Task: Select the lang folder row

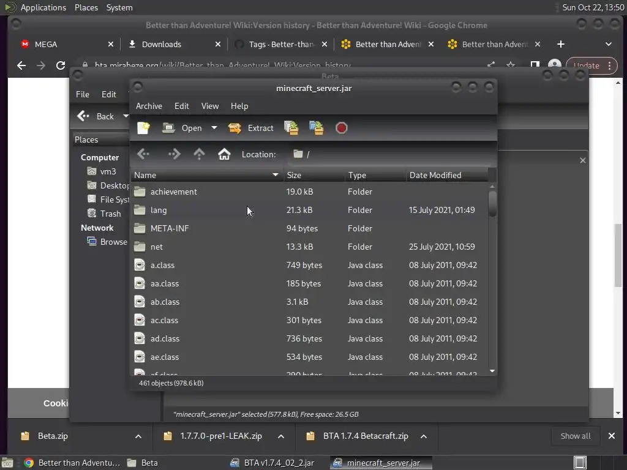Action: [309, 211]
